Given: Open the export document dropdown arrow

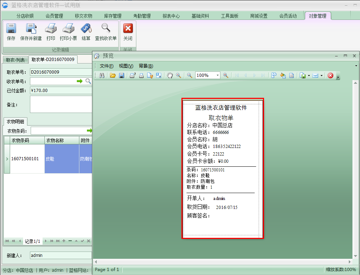Looking at the screenshot, I should coord(309,76).
